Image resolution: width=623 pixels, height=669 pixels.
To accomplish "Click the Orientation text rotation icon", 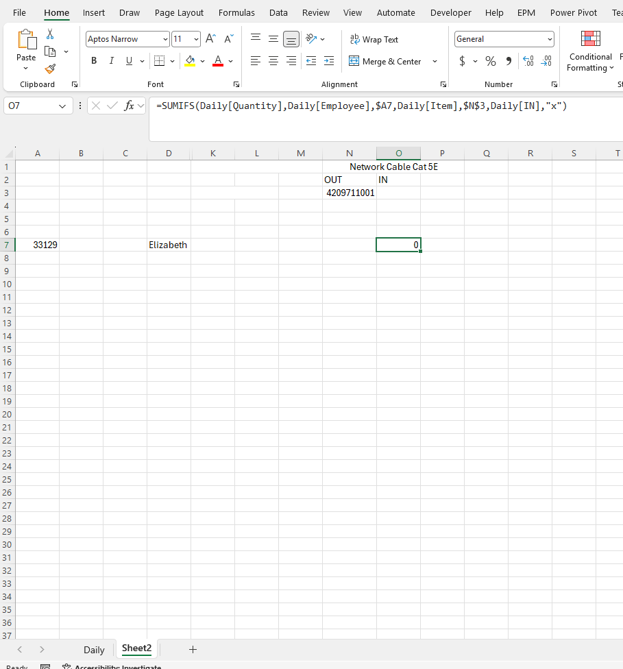I will tap(311, 39).
